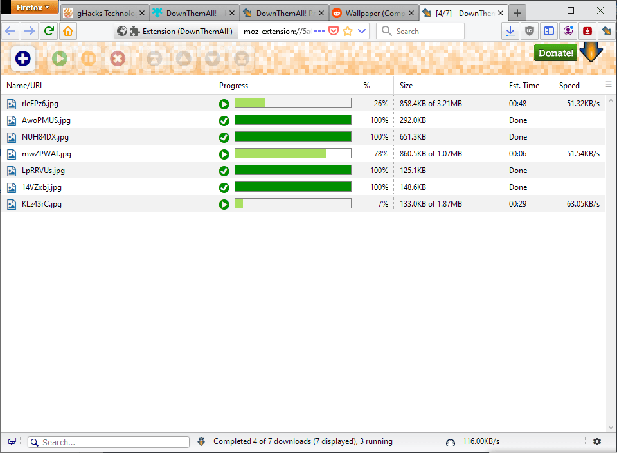Open page actions three-dot menu

(x=319, y=31)
